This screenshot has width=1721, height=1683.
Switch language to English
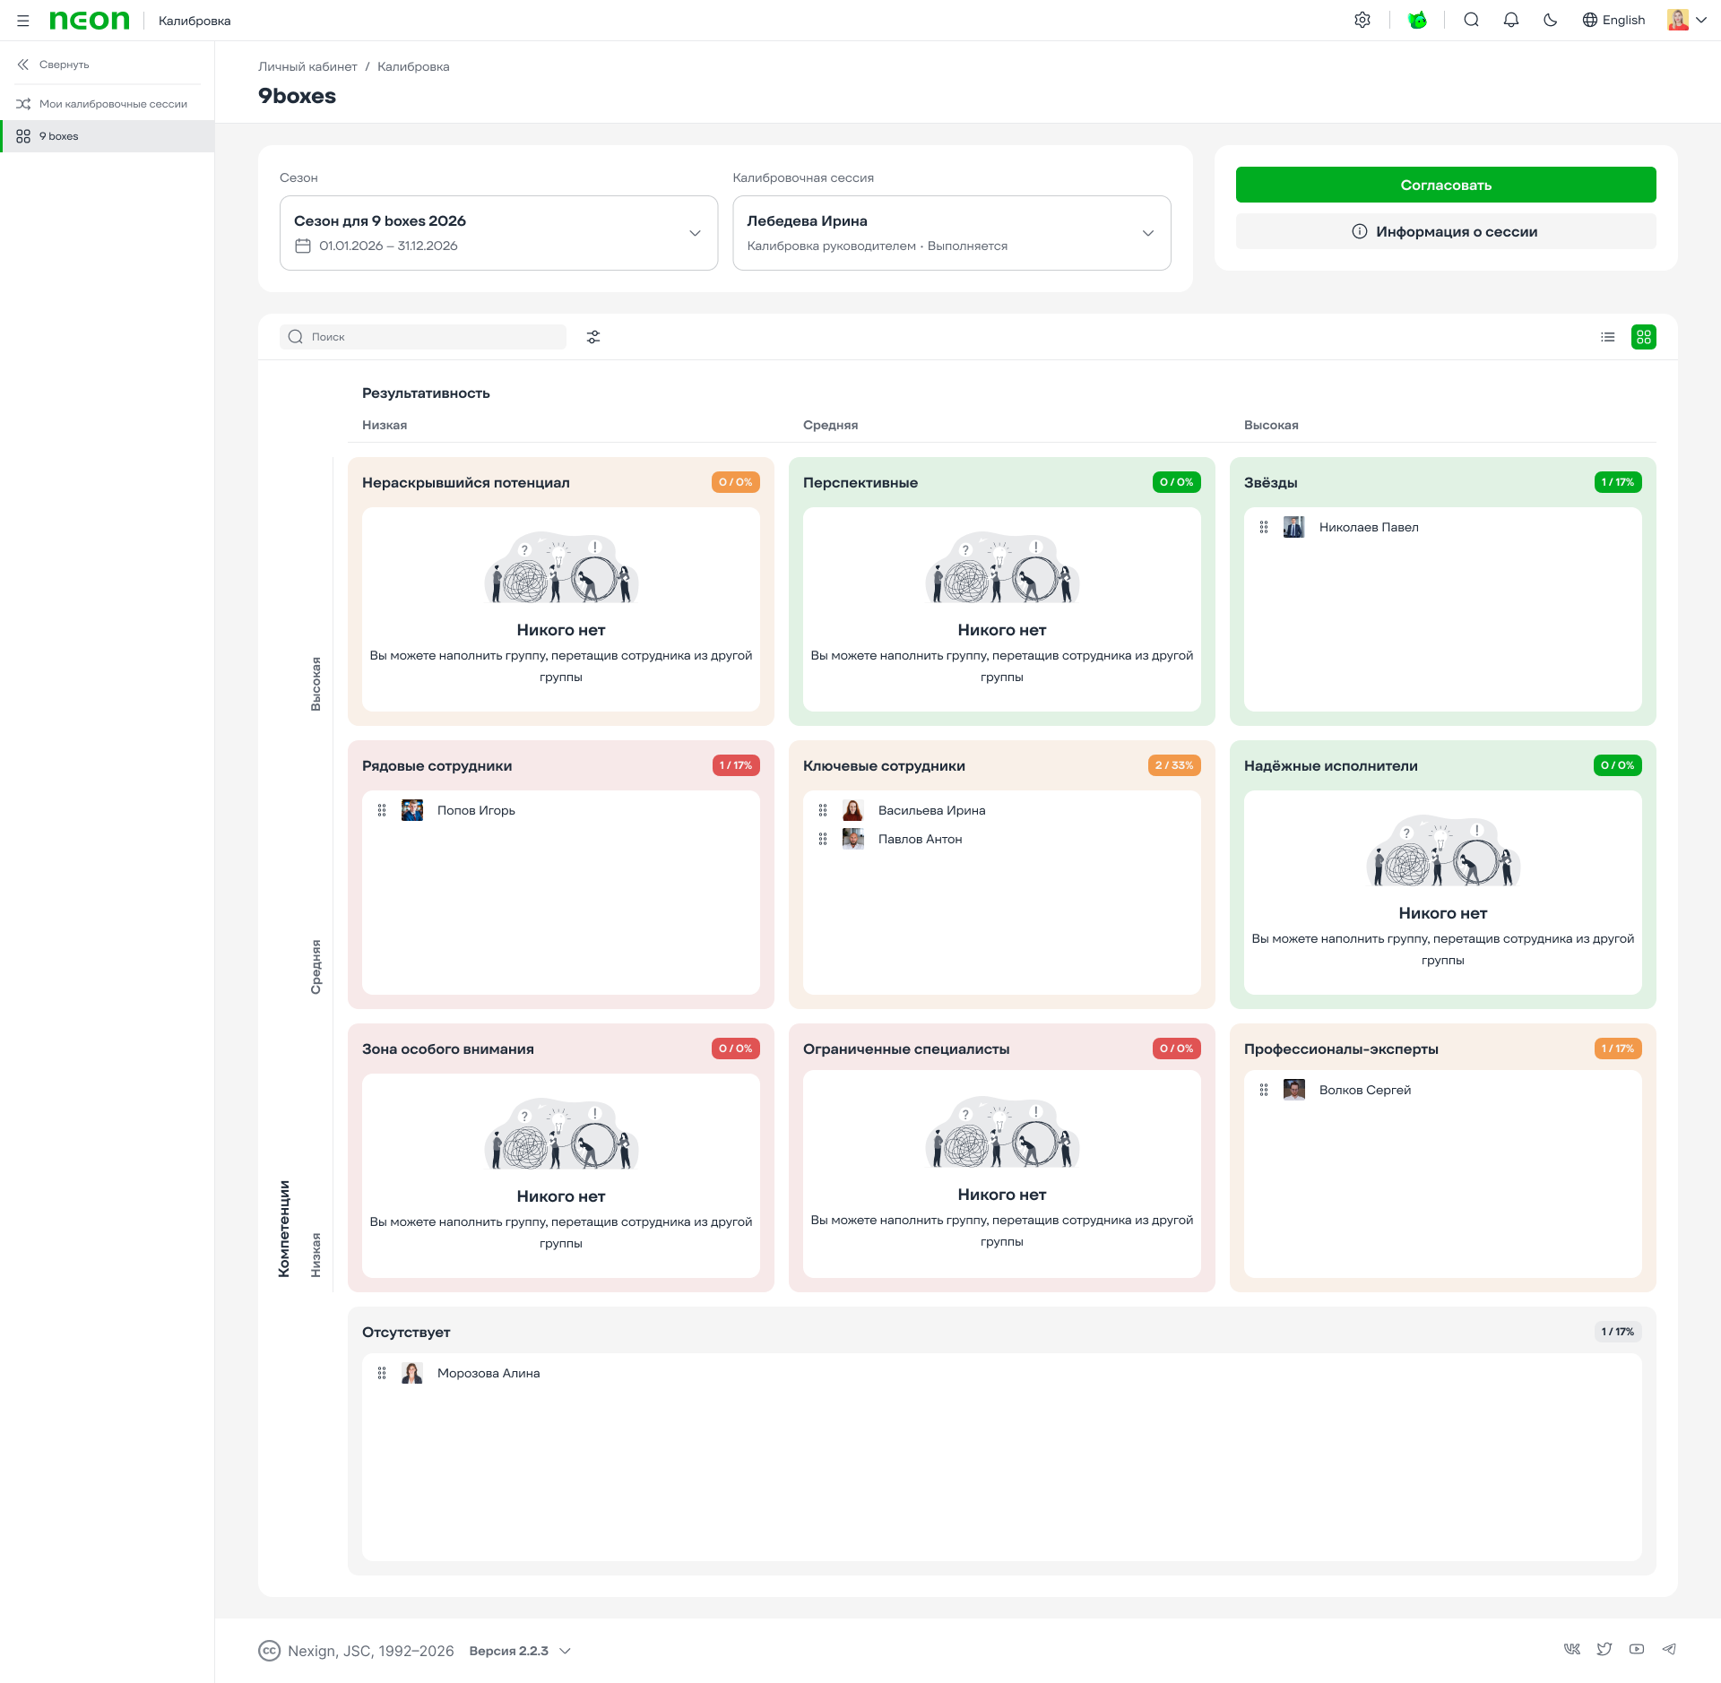pyautogui.click(x=1613, y=20)
